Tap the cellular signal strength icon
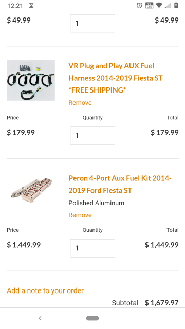This screenshot has height=329, width=185. pyautogui.click(x=168, y=6)
